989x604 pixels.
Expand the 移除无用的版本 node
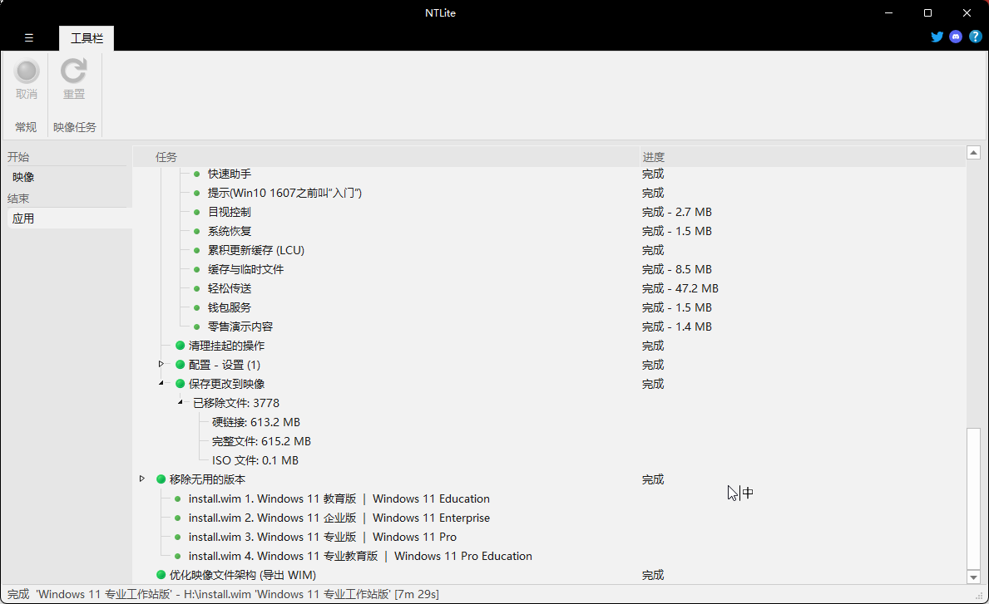click(142, 479)
